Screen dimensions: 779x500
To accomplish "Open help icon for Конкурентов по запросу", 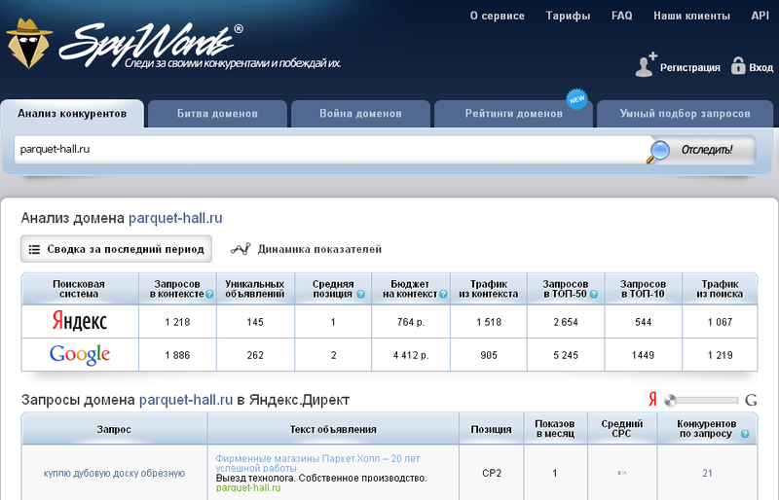I will [745, 434].
